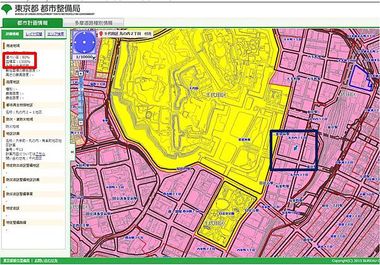Click the Tokyo ginkgo leaf logo
The height and width of the screenshot is (265, 380).
(x=6, y=10)
